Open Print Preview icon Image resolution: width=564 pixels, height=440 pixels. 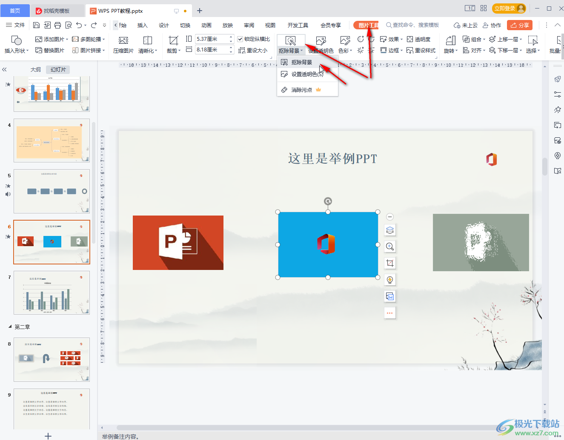point(68,25)
